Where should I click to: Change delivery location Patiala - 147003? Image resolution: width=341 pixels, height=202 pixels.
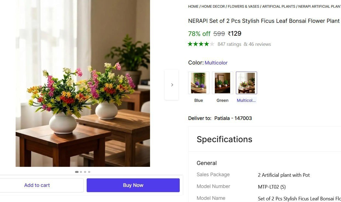point(233,118)
